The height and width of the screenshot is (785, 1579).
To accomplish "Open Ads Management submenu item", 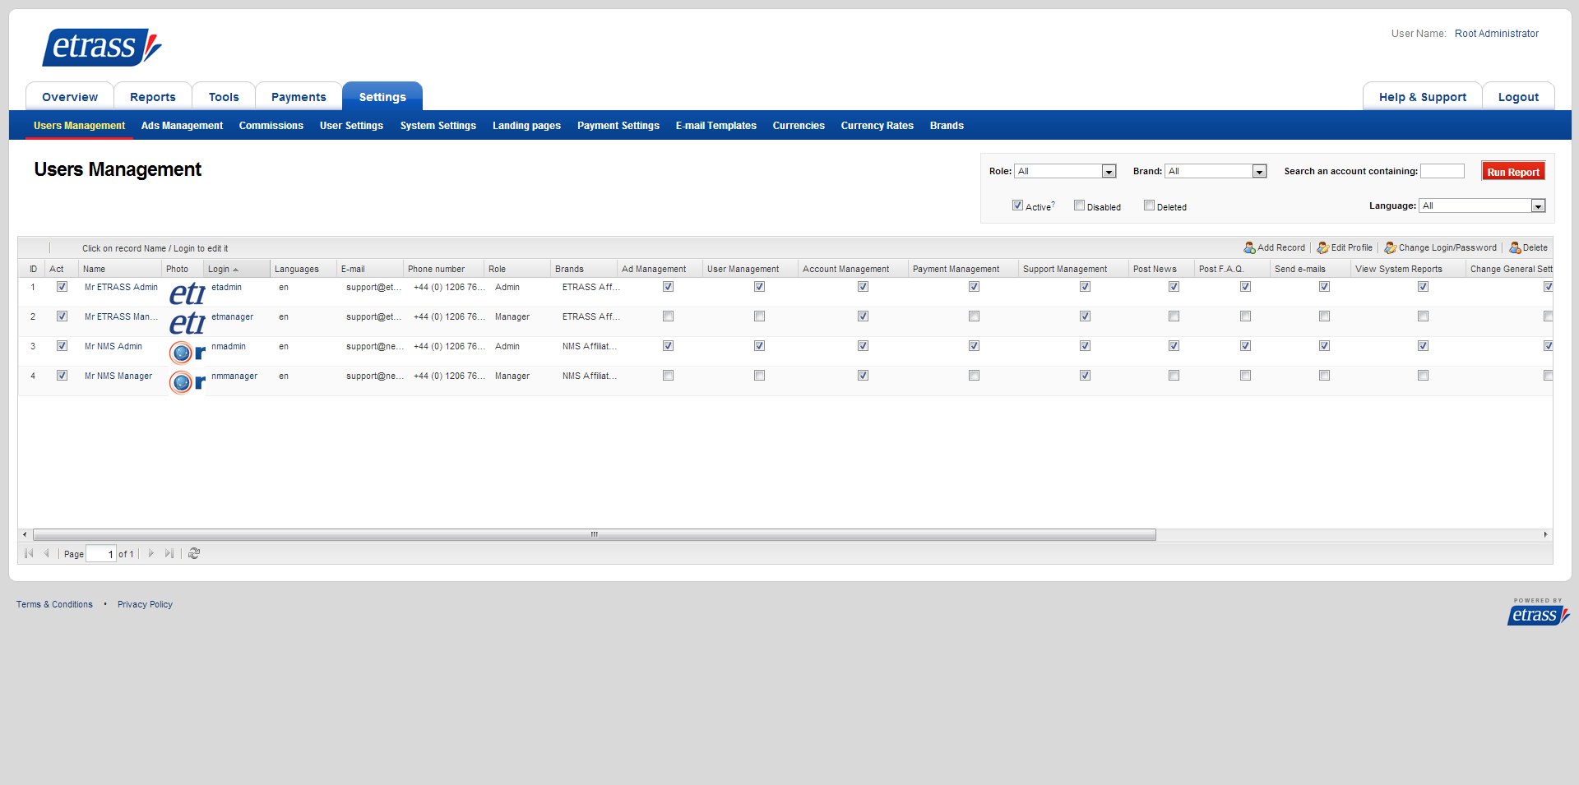I will pos(182,126).
